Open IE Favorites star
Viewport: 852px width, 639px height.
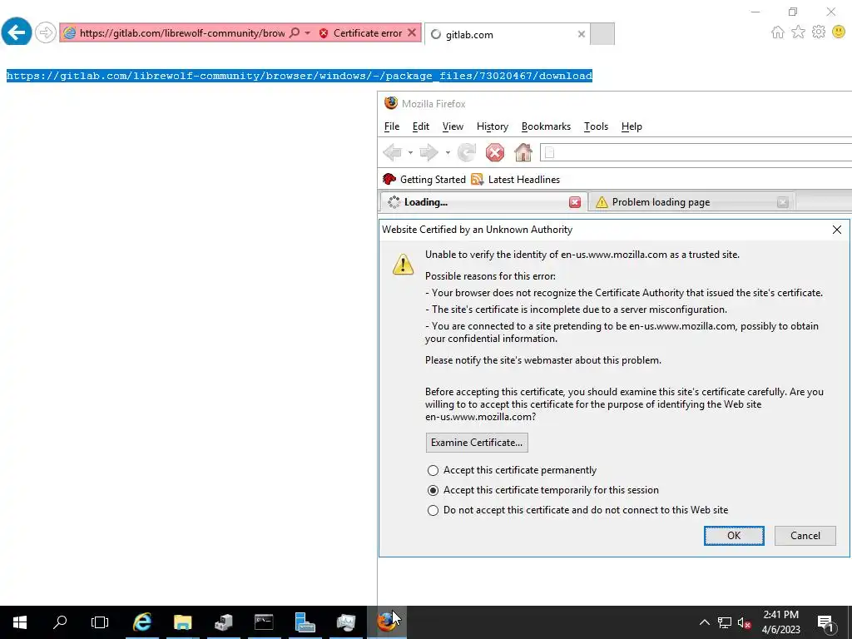pyautogui.click(x=798, y=32)
